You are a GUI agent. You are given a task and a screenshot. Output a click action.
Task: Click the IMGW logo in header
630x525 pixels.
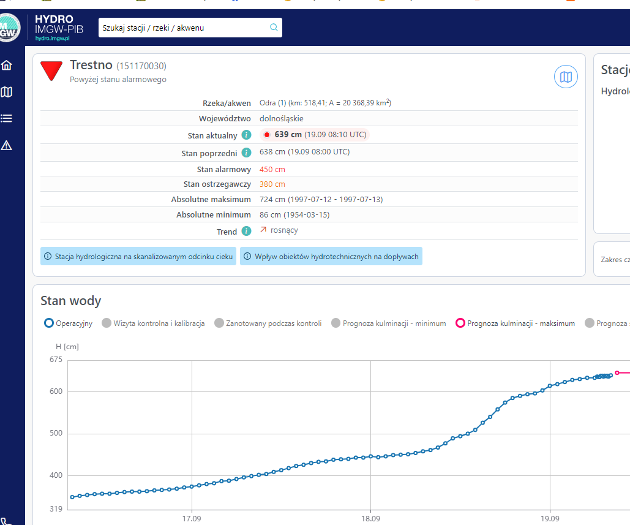pyautogui.click(x=10, y=28)
